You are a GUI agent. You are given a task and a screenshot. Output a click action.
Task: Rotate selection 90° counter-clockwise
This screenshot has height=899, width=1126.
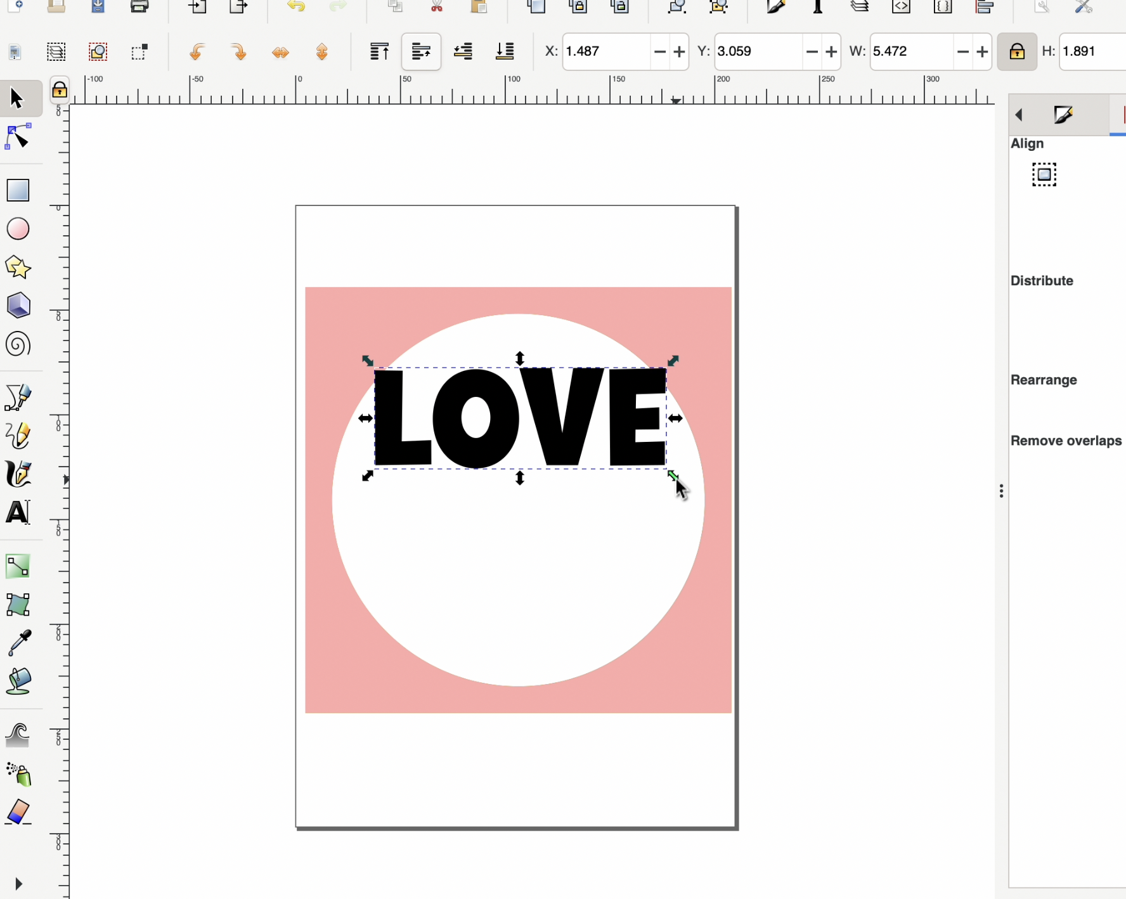click(x=197, y=51)
